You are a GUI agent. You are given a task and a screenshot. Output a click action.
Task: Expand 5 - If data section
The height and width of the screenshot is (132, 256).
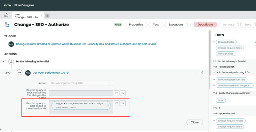pyautogui.click(x=214, y=108)
